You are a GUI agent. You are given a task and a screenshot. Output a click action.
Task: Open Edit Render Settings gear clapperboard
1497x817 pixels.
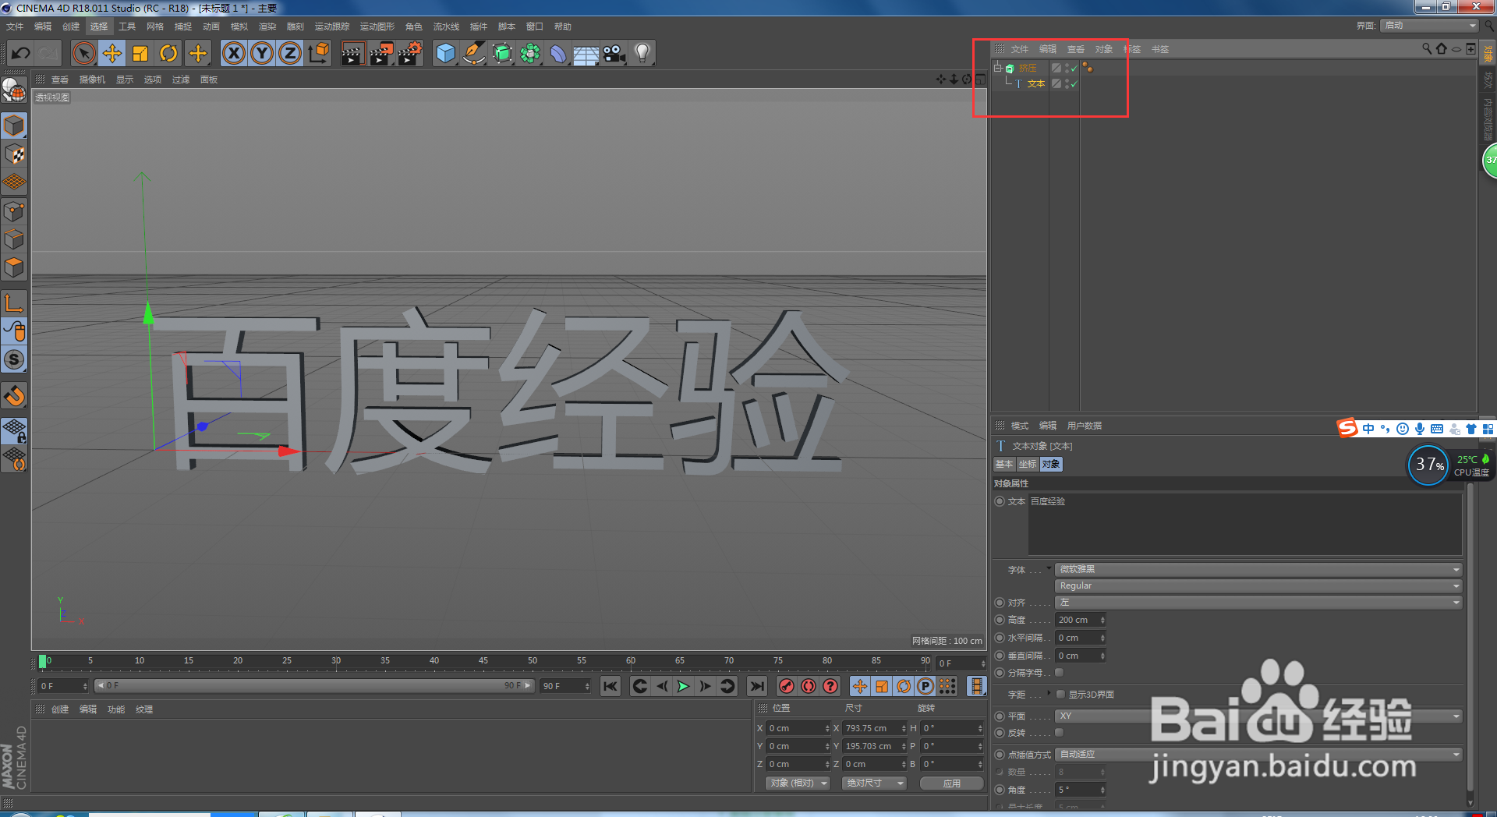point(409,53)
